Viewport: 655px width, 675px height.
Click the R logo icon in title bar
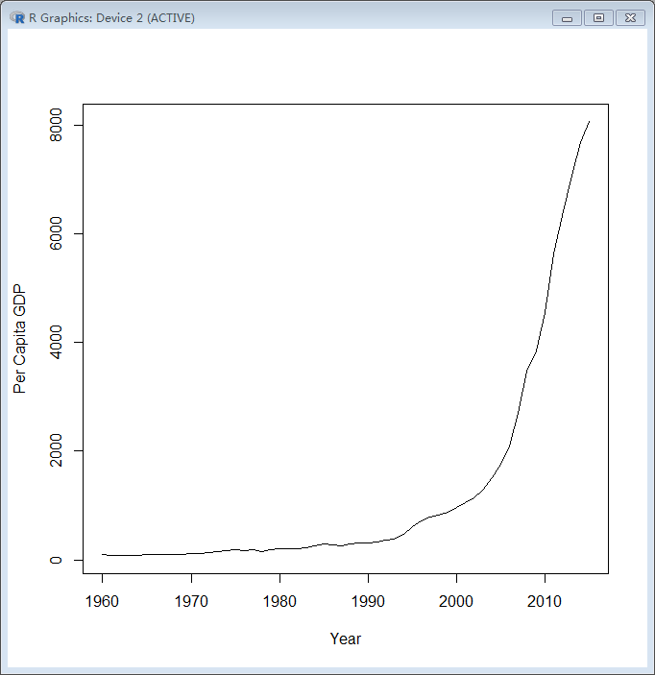[x=17, y=17]
